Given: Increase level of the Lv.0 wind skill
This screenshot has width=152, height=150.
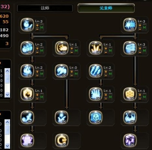Looking at the screenshot, I should (72, 72).
